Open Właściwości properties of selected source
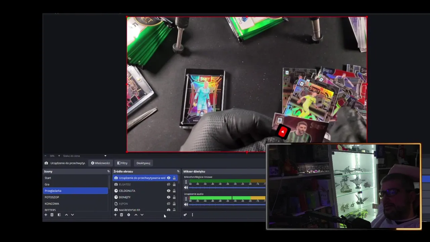 pyautogui.click(x=100, y=163)
